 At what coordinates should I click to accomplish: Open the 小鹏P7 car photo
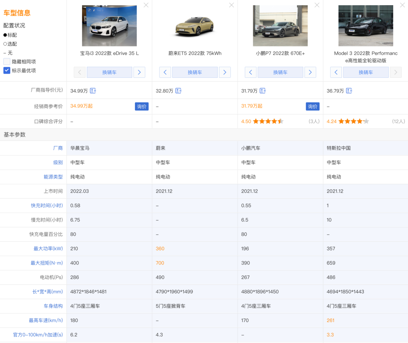[x=280, y=26]
